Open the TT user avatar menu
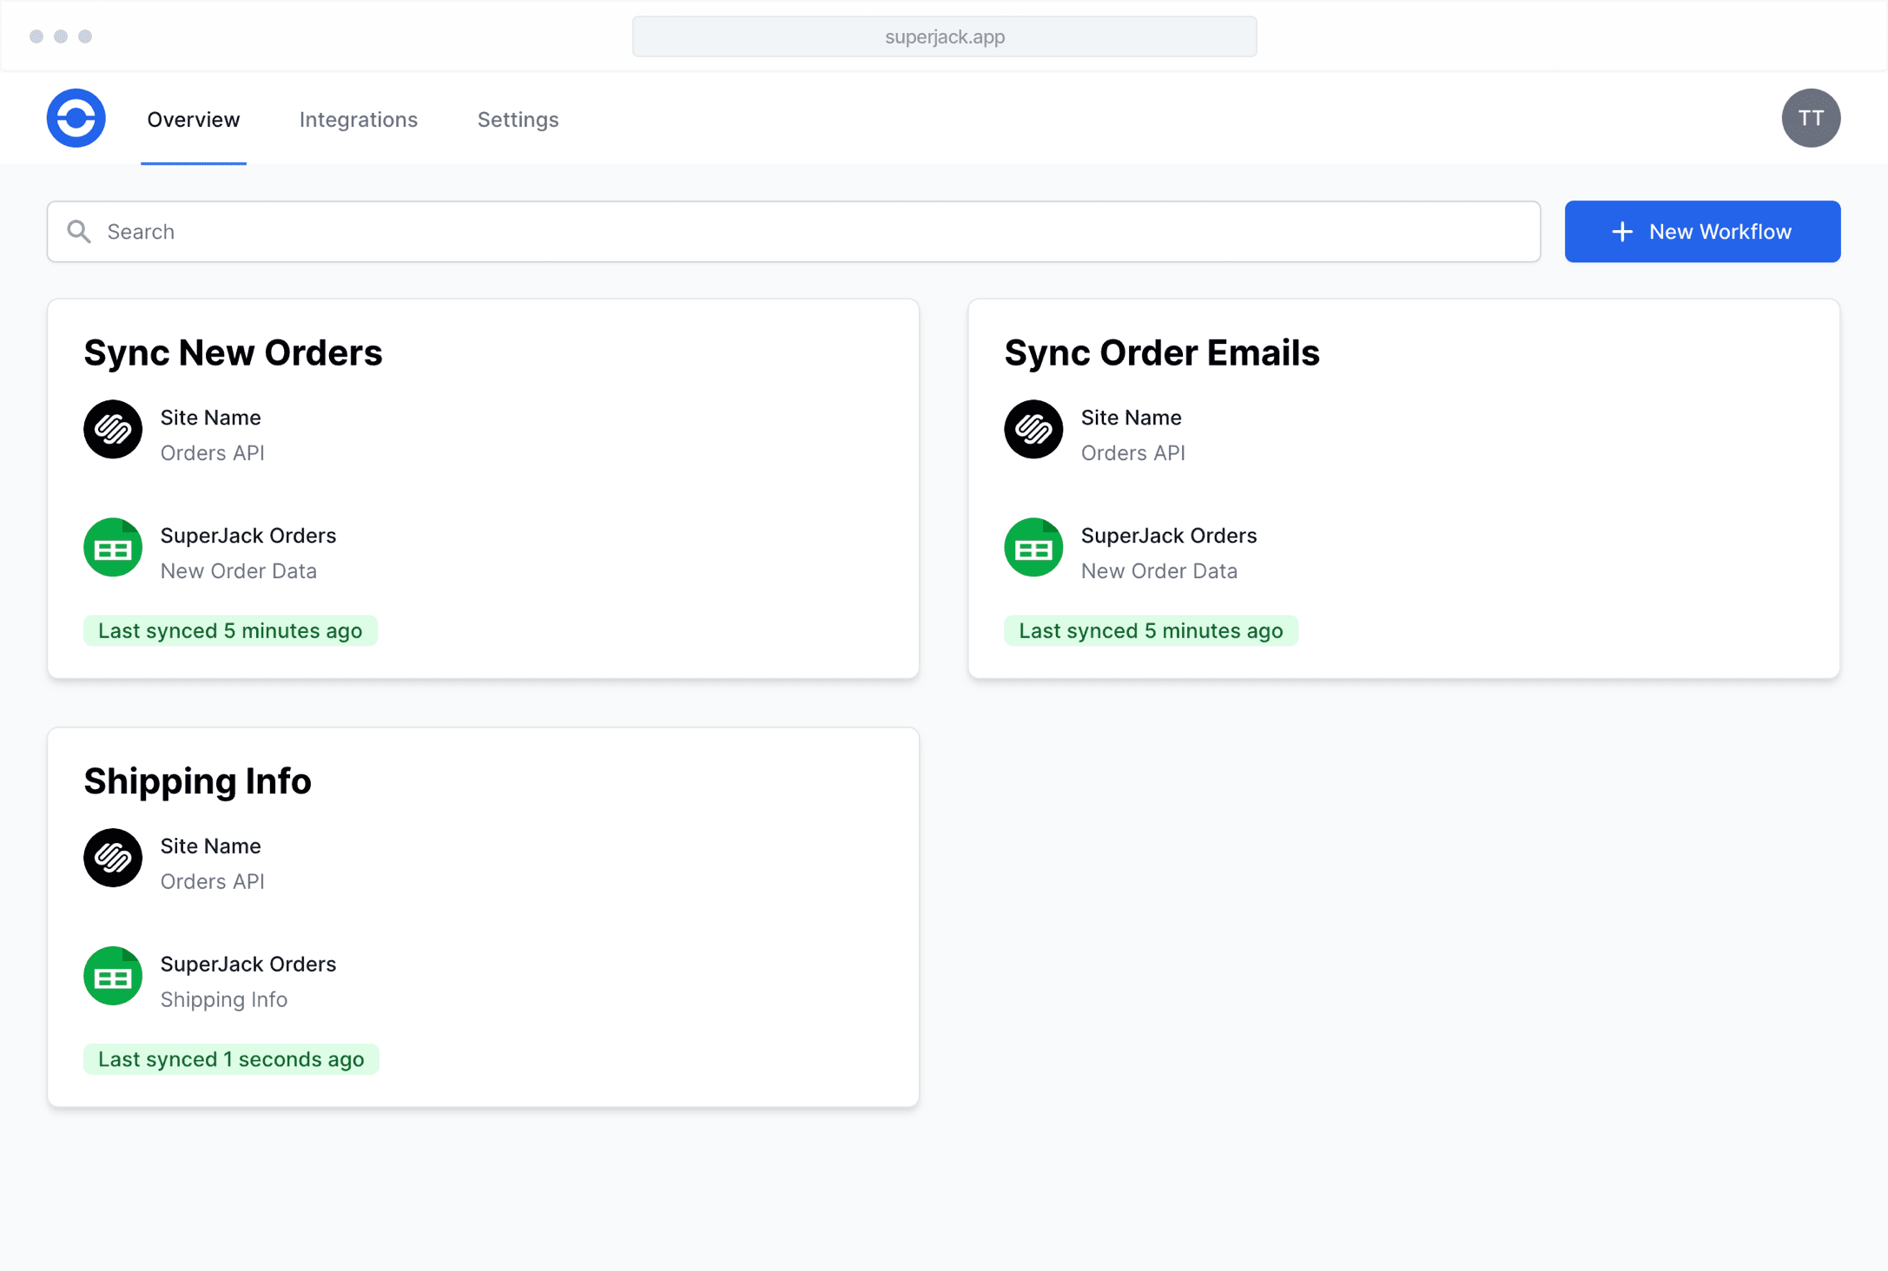 [x=1810, y=118]
